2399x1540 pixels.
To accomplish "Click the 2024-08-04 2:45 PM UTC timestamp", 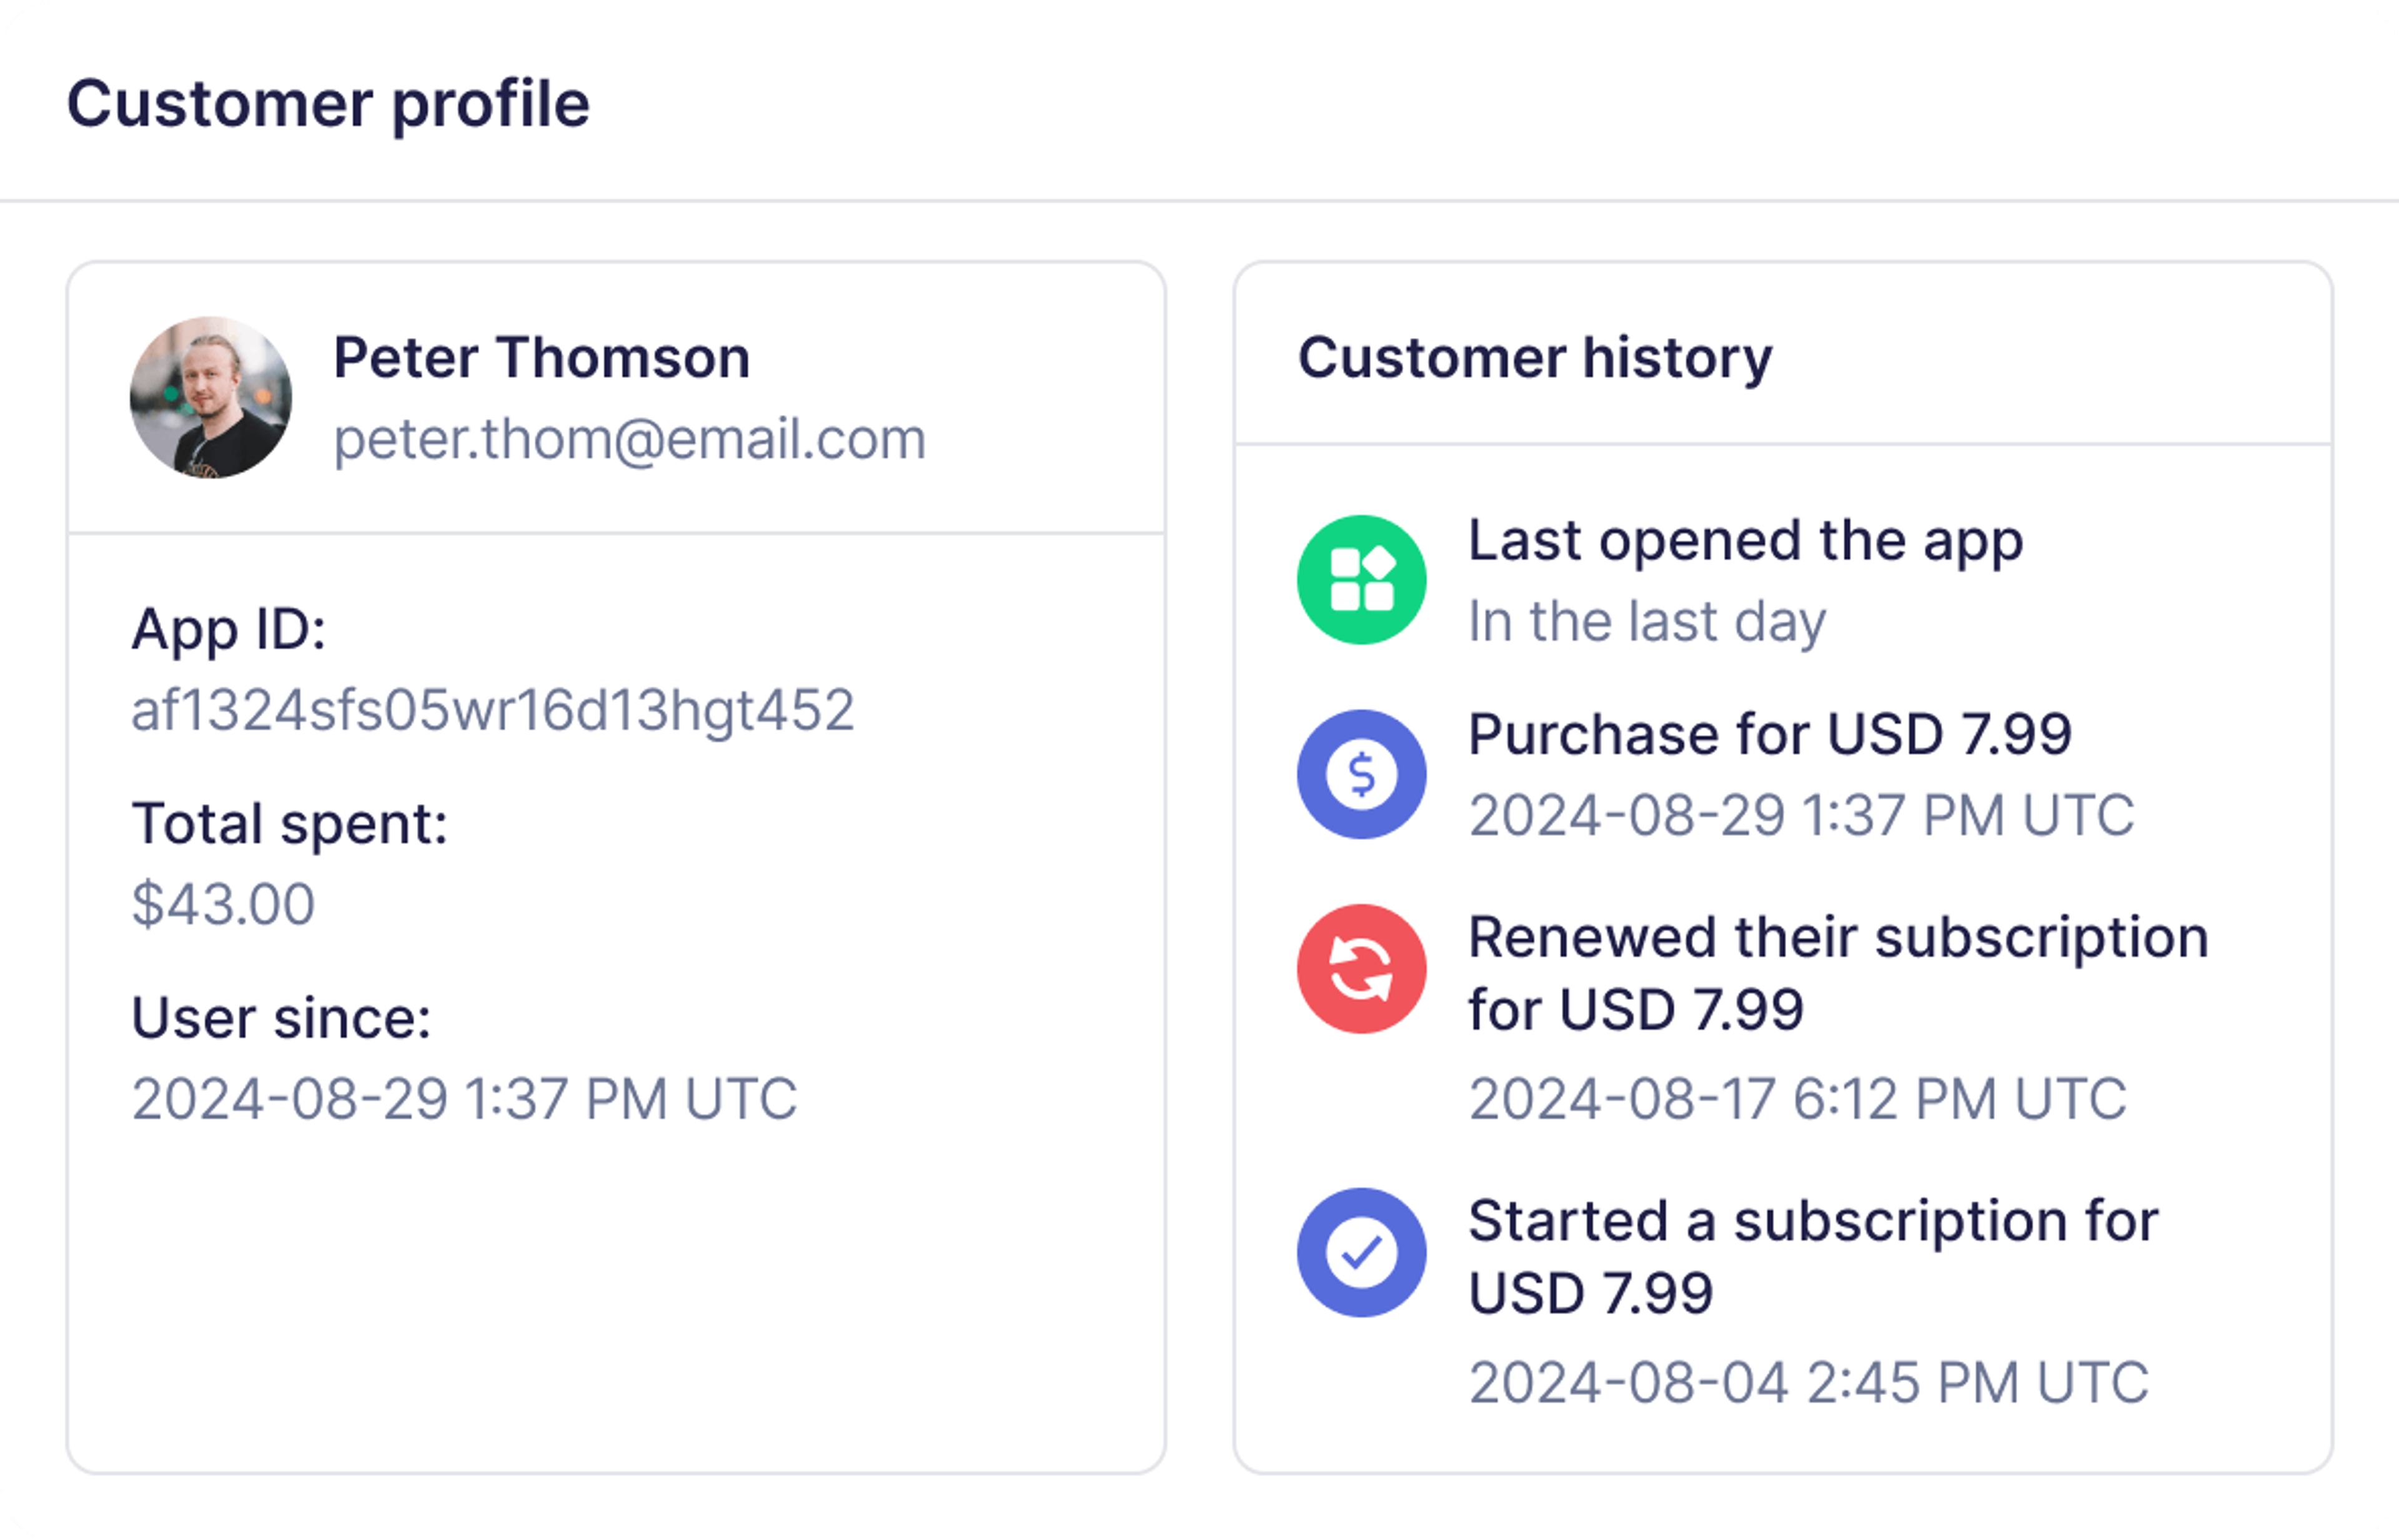I will 1808,1382.
